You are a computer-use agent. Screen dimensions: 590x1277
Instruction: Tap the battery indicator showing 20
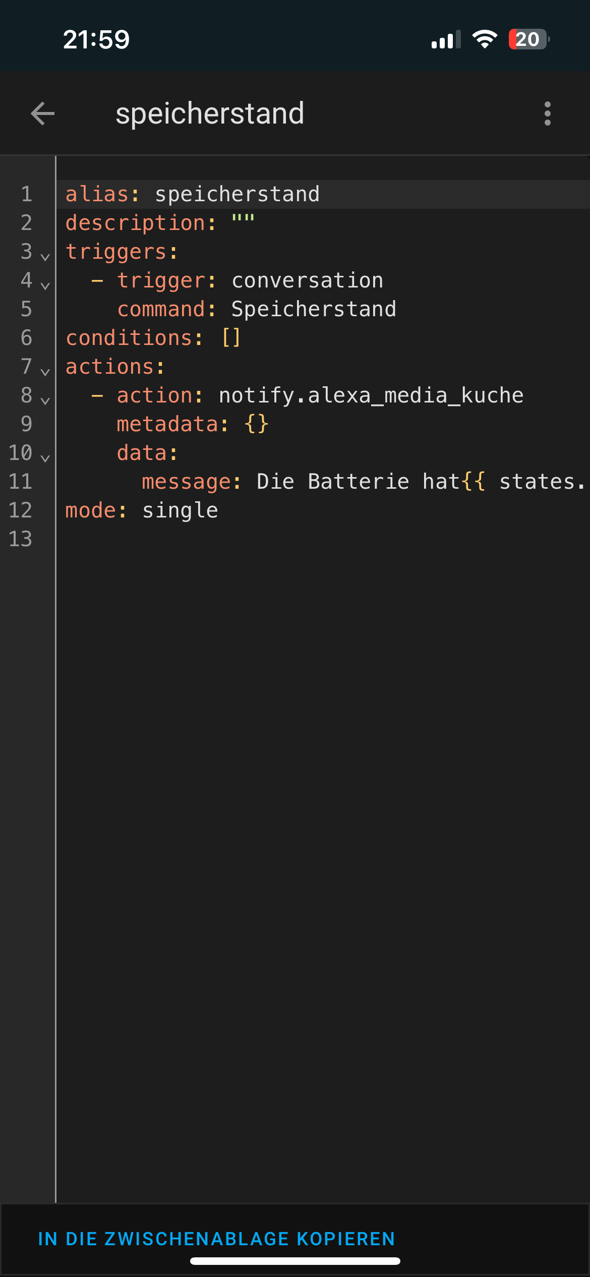tap(528, 39)
